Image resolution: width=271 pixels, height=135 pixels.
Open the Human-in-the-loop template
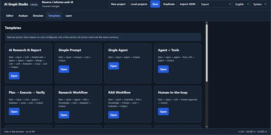tap(163, 112)
